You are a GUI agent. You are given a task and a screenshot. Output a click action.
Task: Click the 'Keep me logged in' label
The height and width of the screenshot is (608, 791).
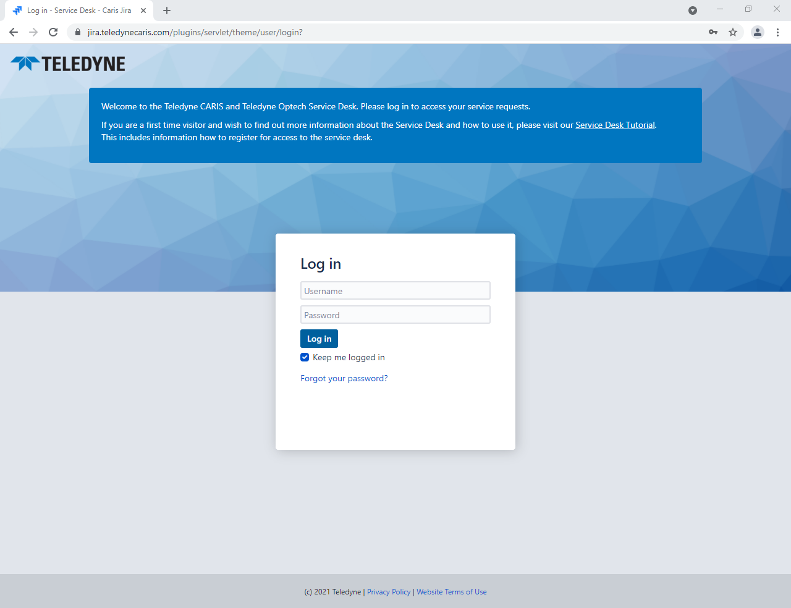349,357
